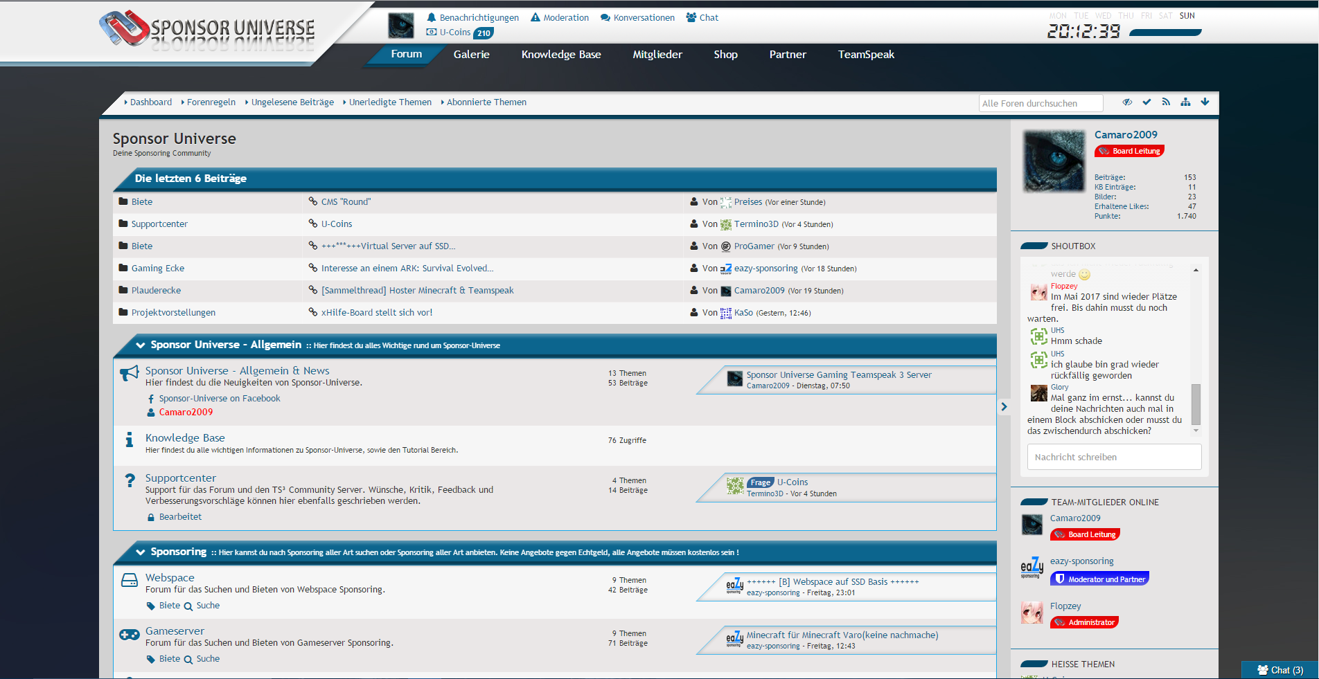Click the RSS feed icon
Viewport: 1319px width, 679px height.
[1166, 102]
